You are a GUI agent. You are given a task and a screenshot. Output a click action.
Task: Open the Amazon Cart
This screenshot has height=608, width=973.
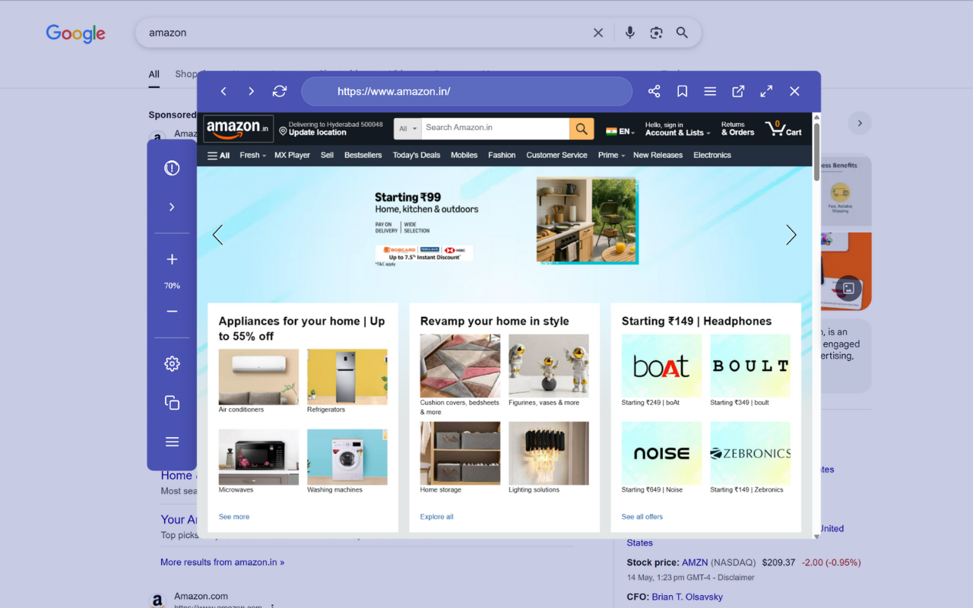784,128
